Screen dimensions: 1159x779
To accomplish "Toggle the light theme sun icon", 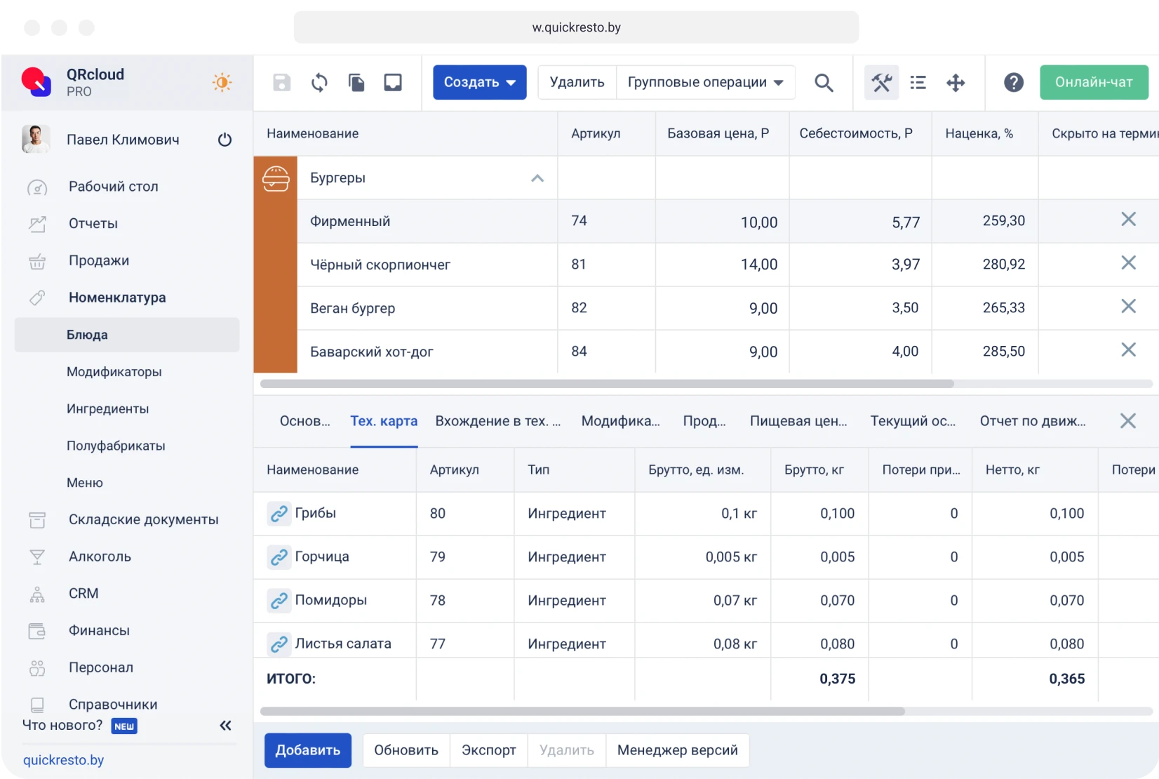I will point(222,82).
